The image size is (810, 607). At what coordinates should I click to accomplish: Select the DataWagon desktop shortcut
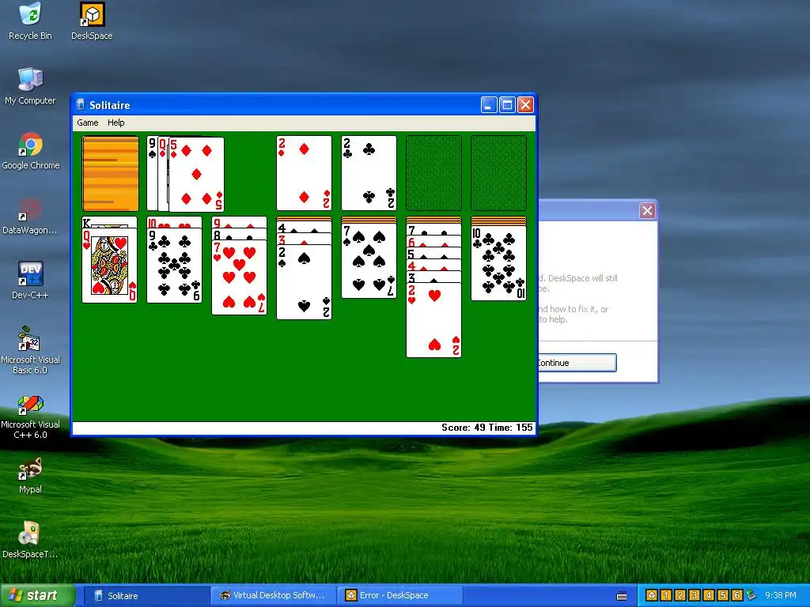point(30,217)
